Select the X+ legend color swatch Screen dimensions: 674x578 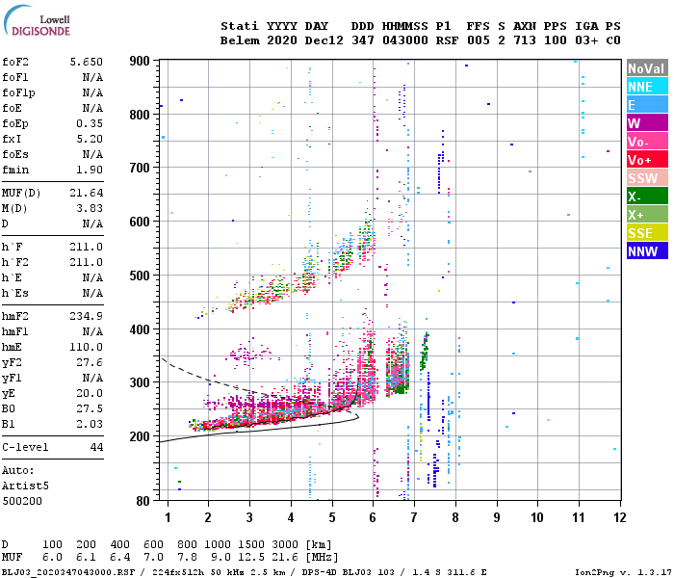647,214
